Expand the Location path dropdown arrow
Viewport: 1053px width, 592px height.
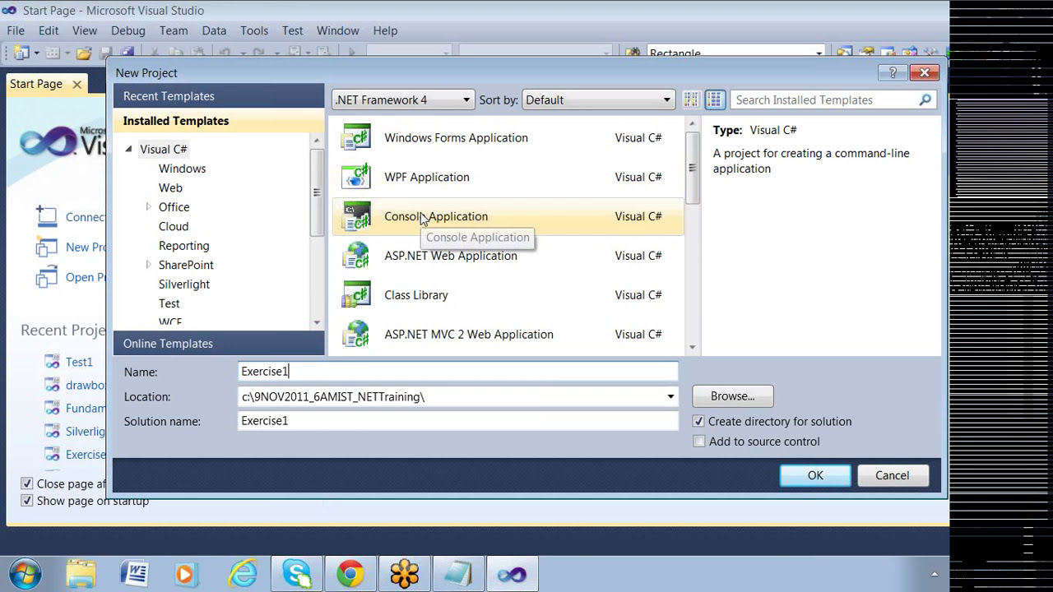(x=670, y=396)
